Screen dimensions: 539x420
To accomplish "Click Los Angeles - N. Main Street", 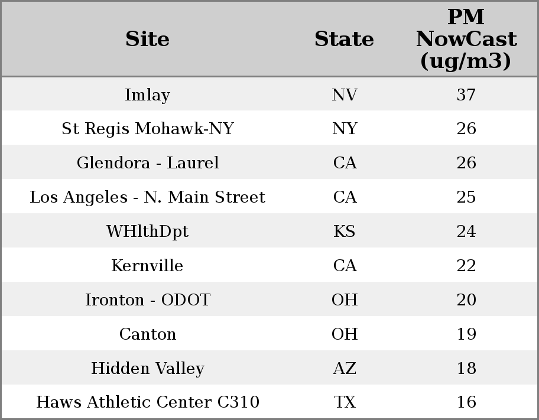I will 147,197.
